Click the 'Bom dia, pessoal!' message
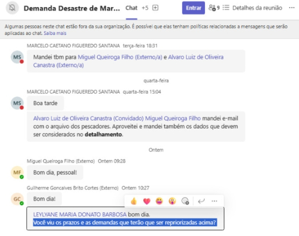This screenshot has height=236, width=299. pos(55,172)
